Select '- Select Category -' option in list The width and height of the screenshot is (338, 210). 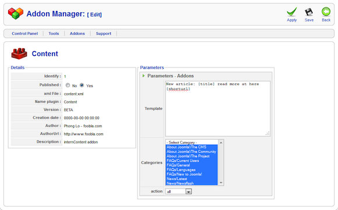tap(192, 142)
